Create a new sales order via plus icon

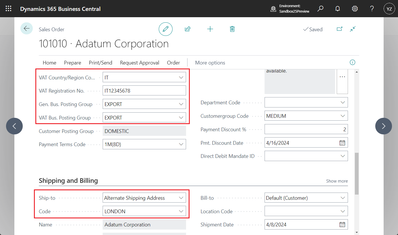tap(210, 29)
